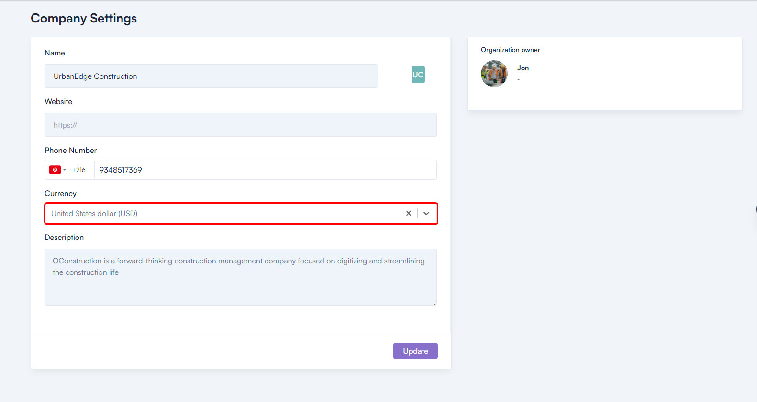Viewport: 757px width, 402px height.
Task: Click the Tunisia flag in phone field
Action: tap(55, 170)
